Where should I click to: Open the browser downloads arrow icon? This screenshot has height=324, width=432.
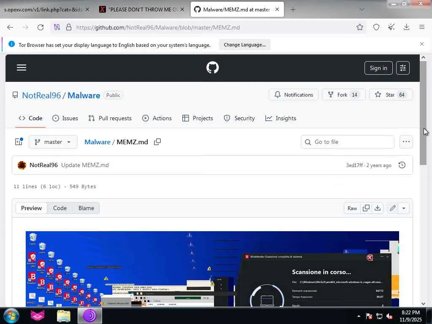[x=406, y=27]
